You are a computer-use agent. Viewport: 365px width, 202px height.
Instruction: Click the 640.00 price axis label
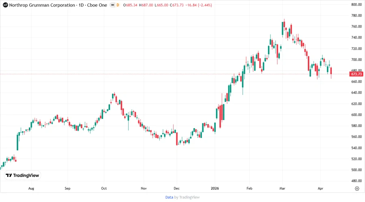click(356, 92)
